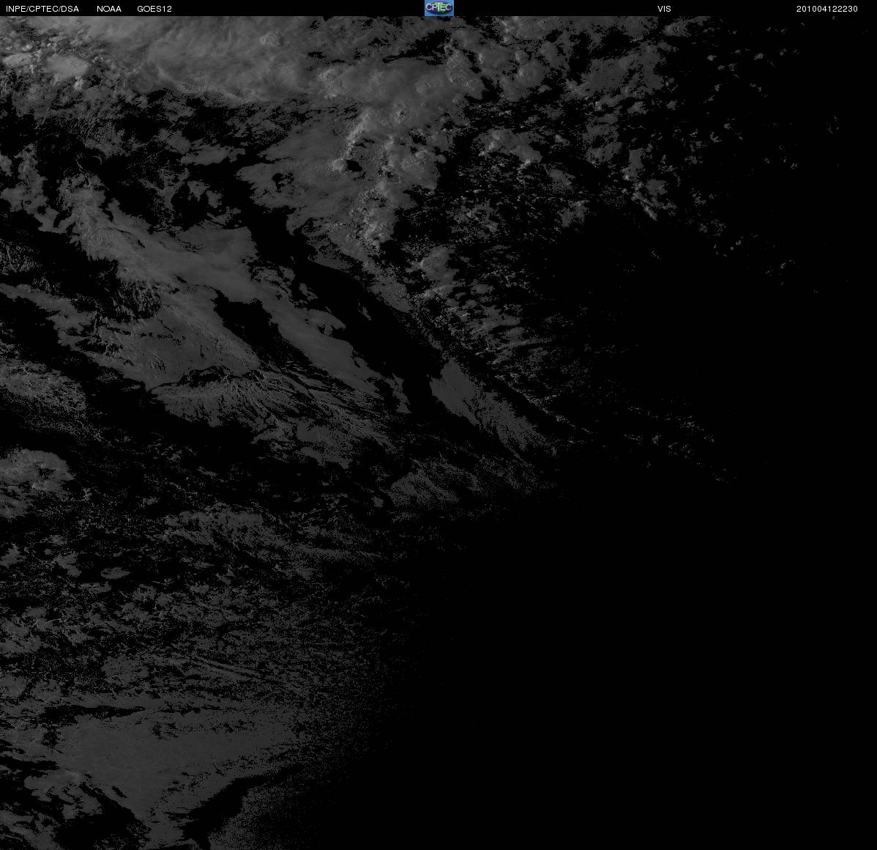The image size is (877, 850).
Task: Click the NOAA label in header
Action: coord(109,9)
